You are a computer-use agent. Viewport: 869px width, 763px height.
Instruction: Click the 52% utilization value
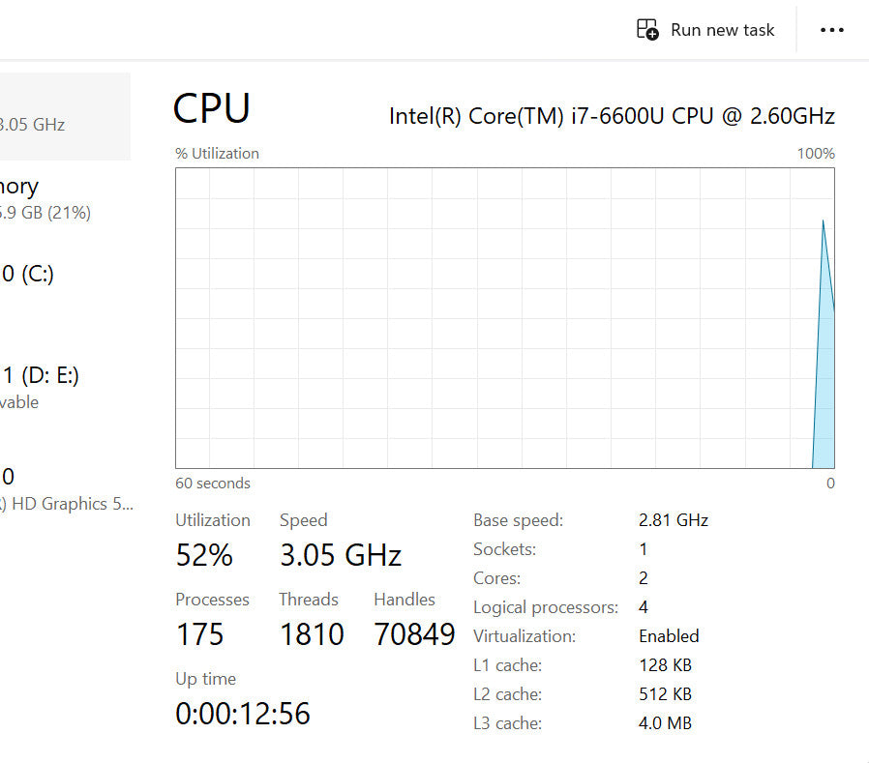(x=204, y=555)
